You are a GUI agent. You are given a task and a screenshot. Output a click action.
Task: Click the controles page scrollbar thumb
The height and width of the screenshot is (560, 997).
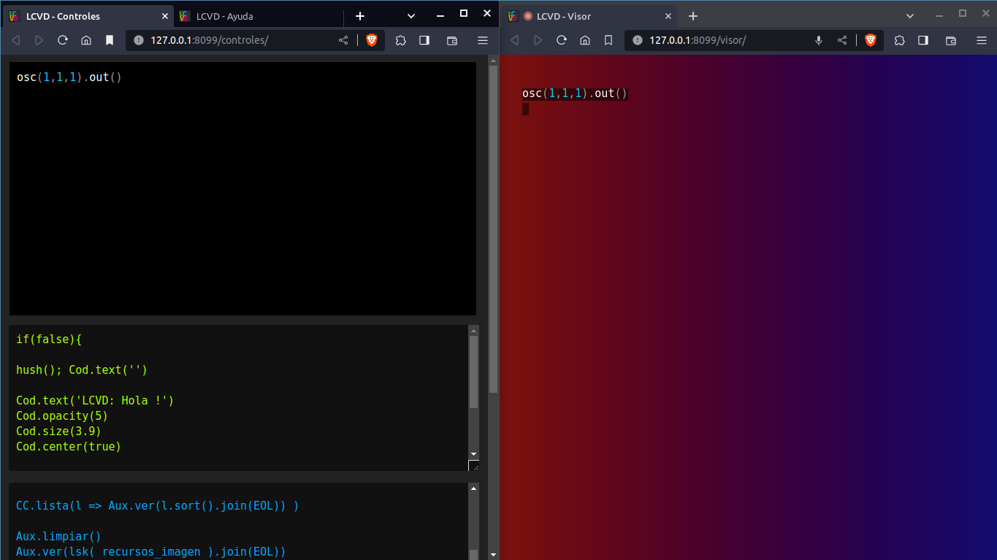[493, 229]
